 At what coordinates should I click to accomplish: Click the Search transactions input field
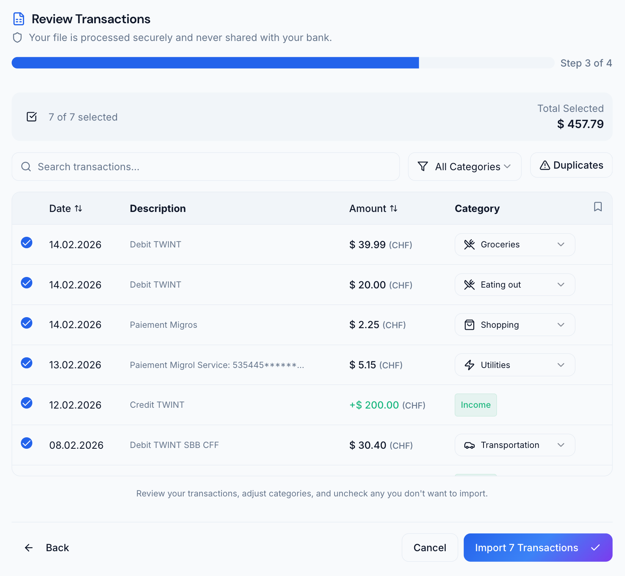213,167
